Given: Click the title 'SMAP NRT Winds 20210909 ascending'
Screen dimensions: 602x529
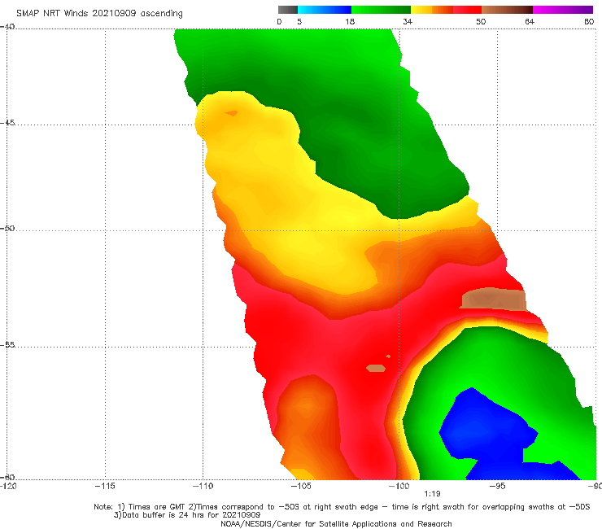Looking at the screenshot, I should 99,13.
